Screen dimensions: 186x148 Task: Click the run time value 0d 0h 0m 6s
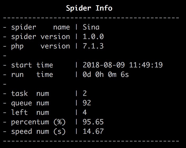click(106, 75)
